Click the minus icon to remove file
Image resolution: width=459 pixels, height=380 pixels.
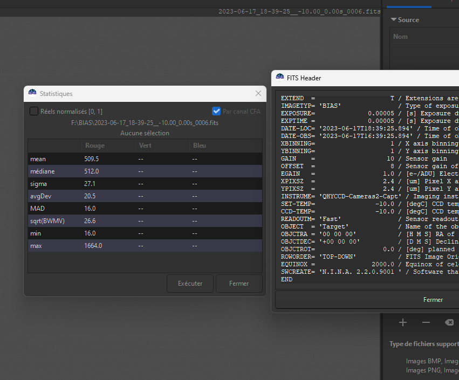[426, 322]
